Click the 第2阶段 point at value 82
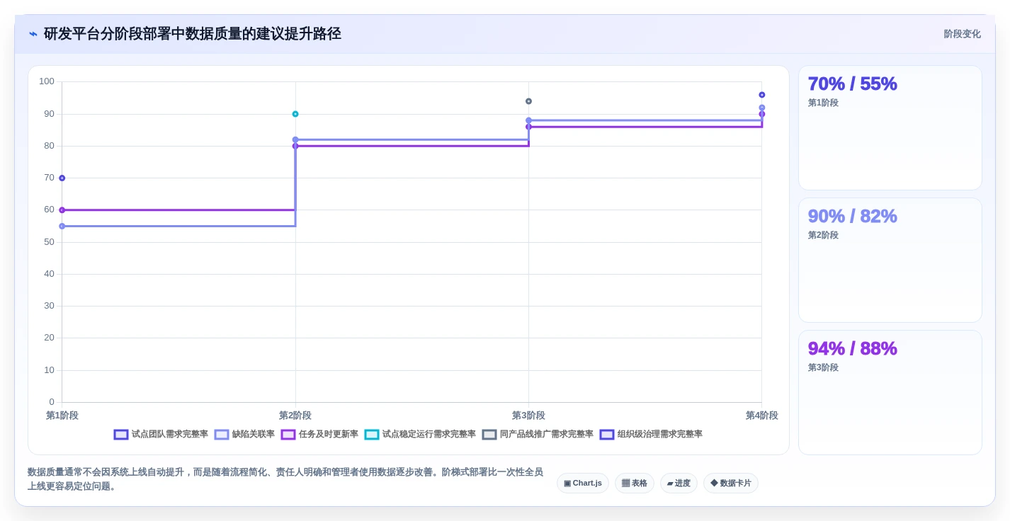The image size is (1010, 521). tap(295, 139)
